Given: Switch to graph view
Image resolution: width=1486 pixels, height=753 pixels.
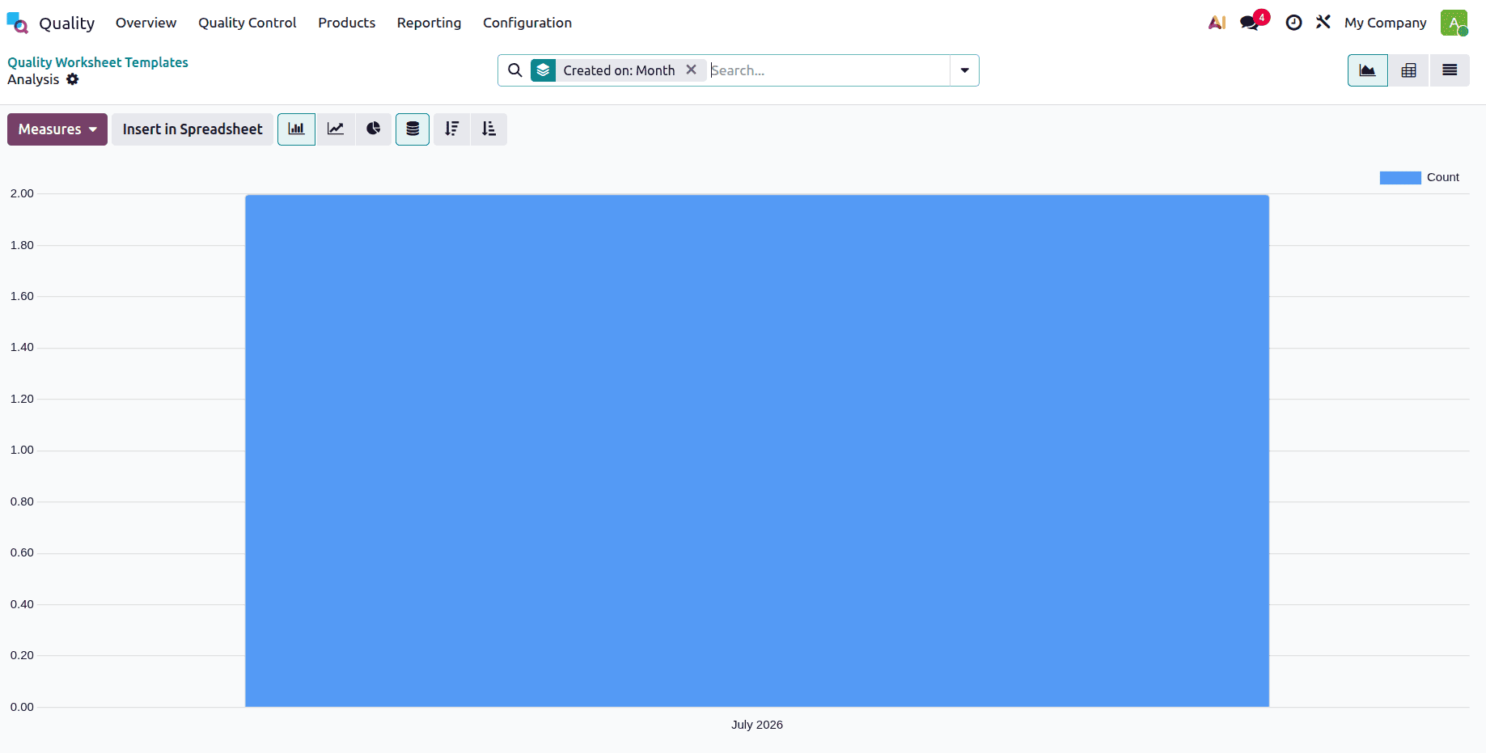Looking at the screenshot, I should point(1368,70).
